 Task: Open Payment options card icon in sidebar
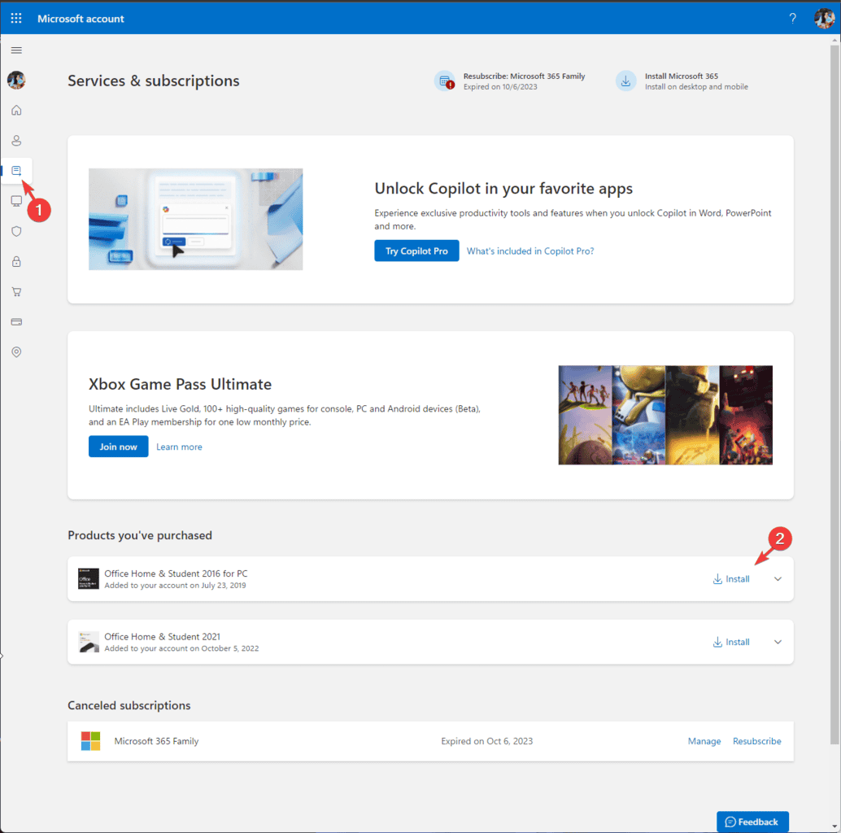[16, 322]
